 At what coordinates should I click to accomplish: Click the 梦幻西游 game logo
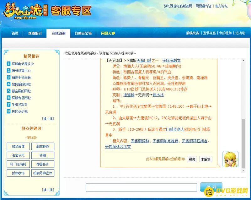[x=26, y=11]
